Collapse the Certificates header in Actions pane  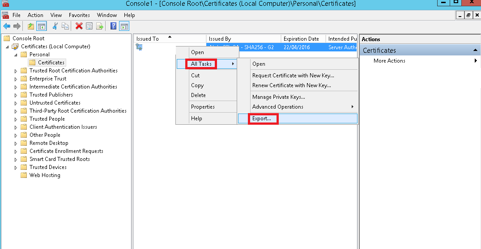[x=475, y=51]
